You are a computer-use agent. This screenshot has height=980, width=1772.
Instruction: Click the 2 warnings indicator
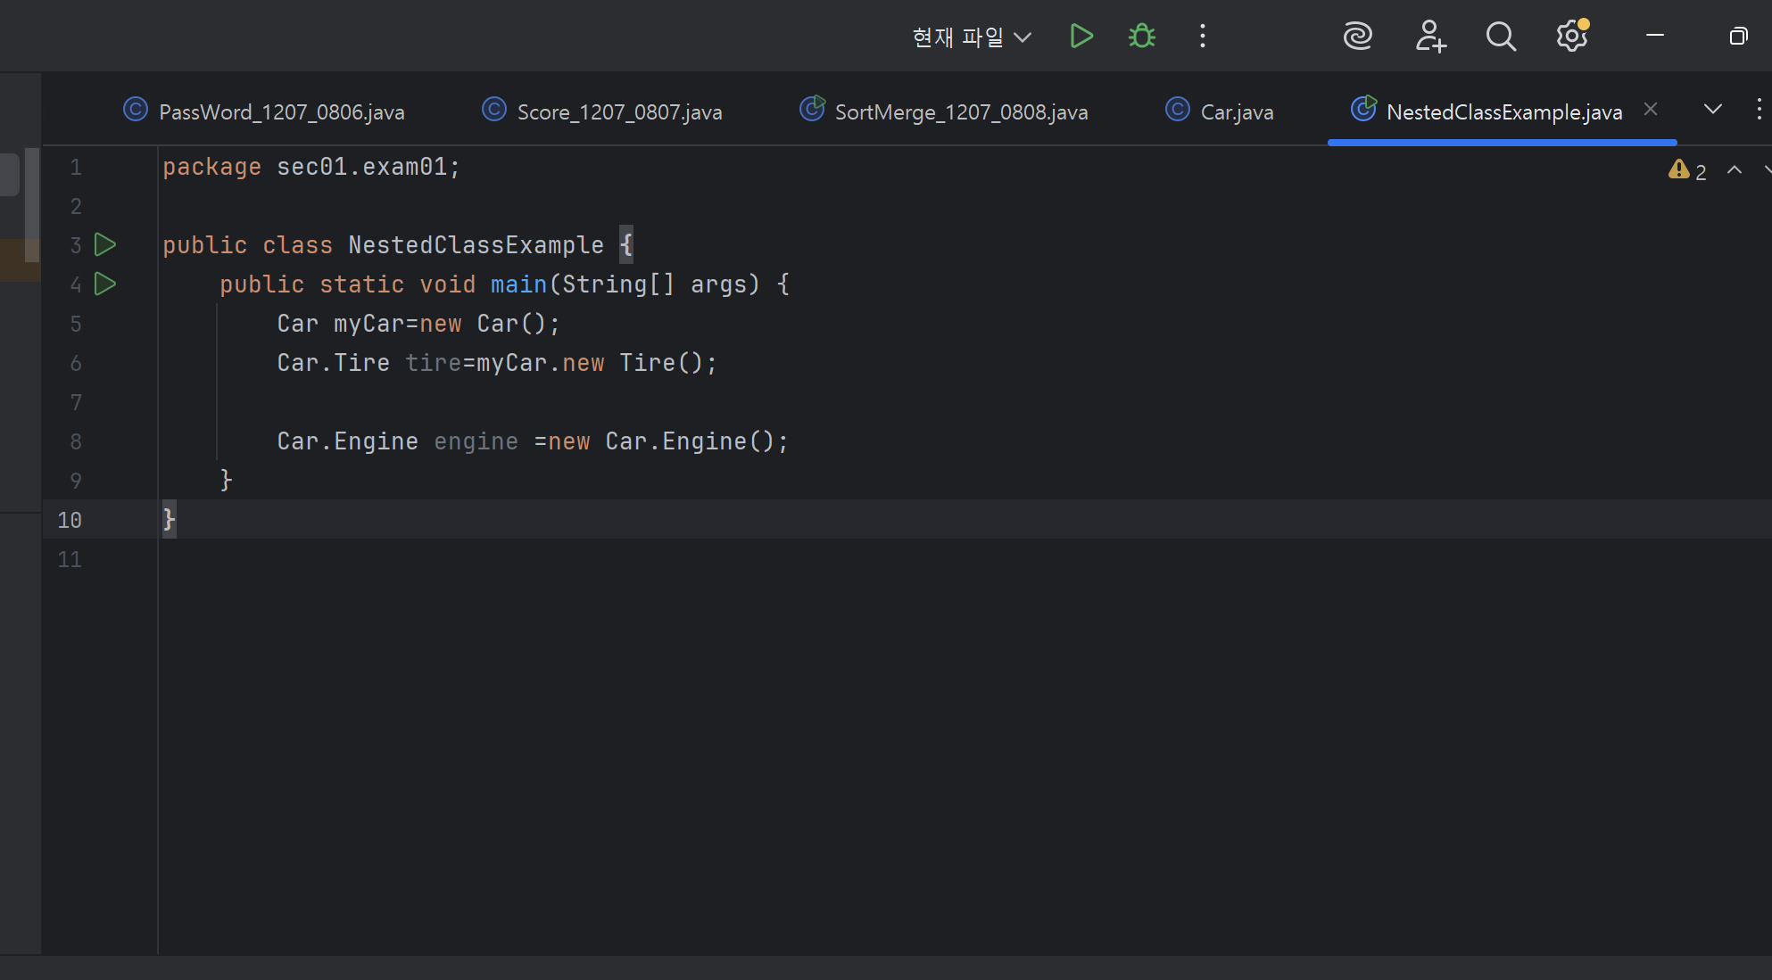coord(1687,171)
